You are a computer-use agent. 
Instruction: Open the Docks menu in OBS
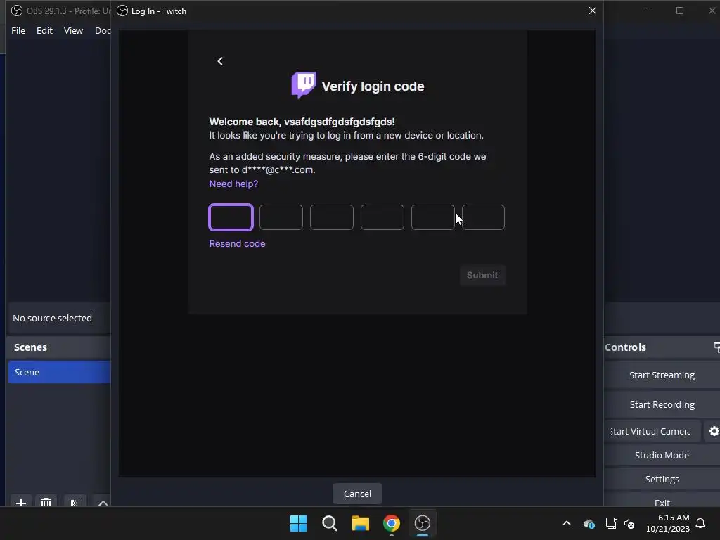[x=102, y=30]
